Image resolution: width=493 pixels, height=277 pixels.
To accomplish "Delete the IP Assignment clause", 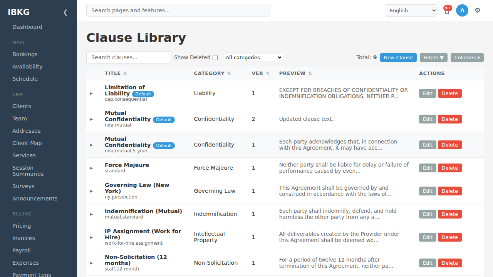I will point(449,237).
